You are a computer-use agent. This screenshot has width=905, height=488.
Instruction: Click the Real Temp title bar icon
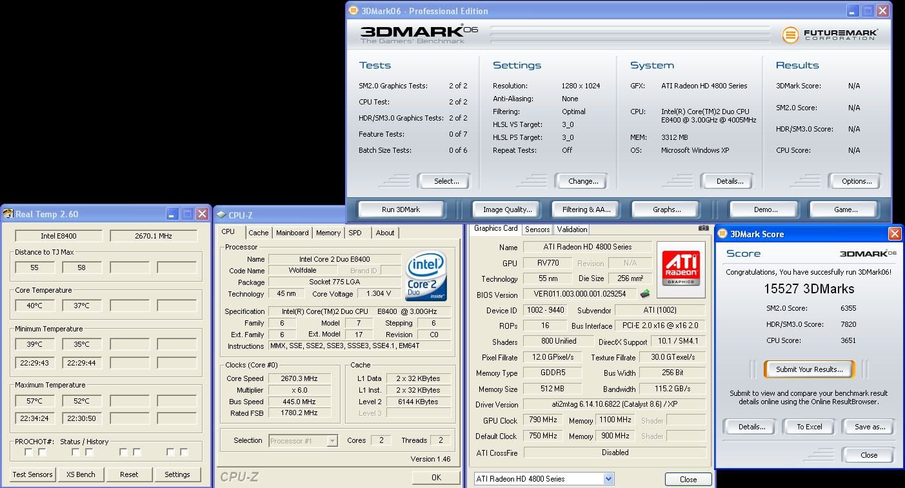click(8, 214)
